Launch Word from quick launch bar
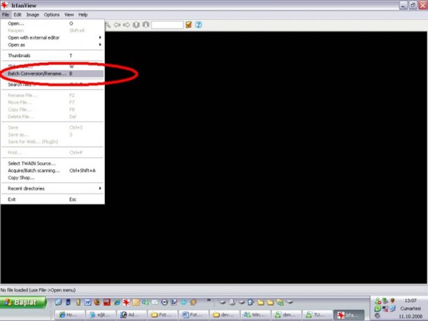Screen dimensions: 428x321 click(x=88, y=302)
